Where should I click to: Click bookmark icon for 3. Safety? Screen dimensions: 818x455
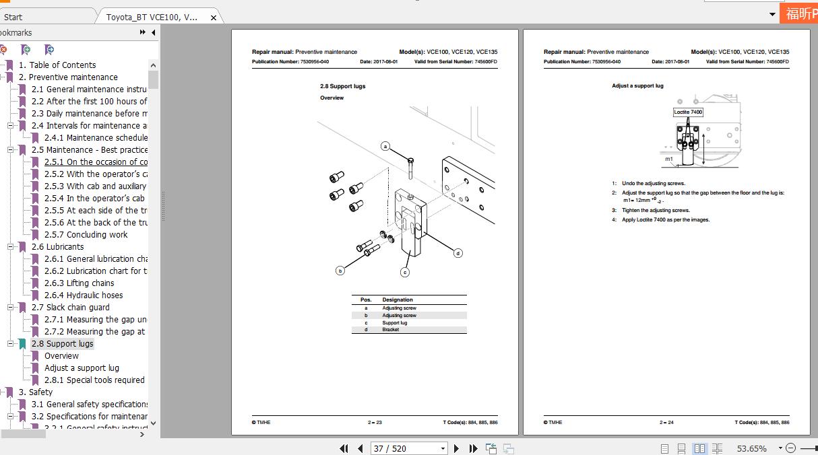click(9, 392)
